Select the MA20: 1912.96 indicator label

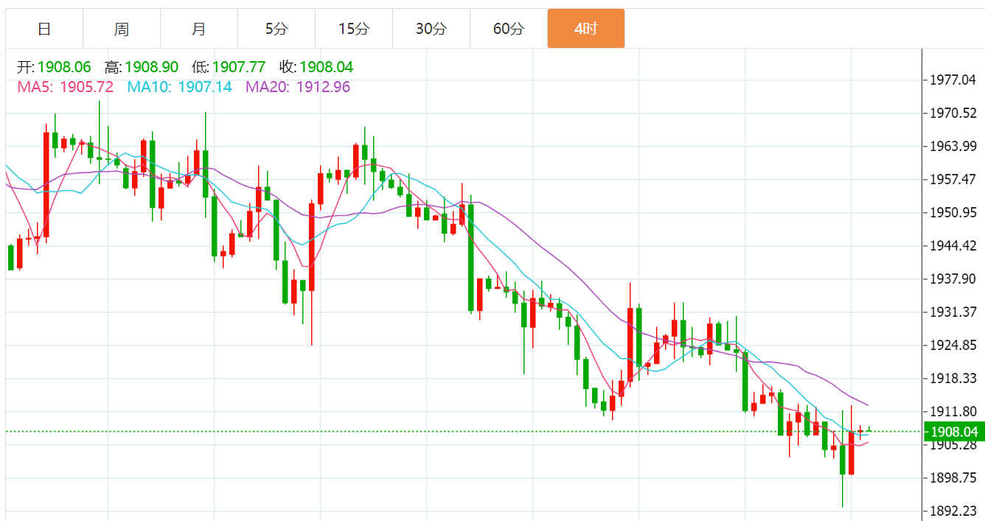[x=298, y=87]
